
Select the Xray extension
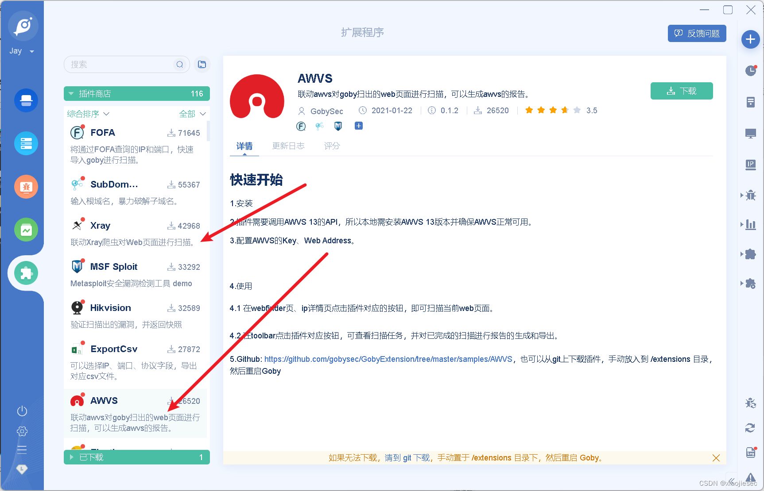click(x=136, y=233)
